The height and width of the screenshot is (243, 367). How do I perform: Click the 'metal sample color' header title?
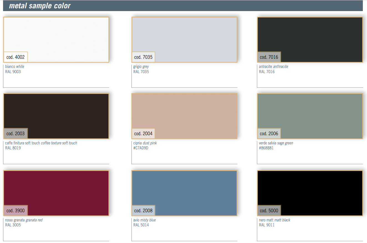[x=40, y=6]
